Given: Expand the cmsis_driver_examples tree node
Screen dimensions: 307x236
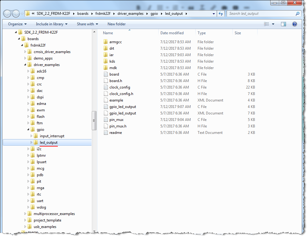Looking at the screenshot, I should pyautogui.click(x=25, y=52).
